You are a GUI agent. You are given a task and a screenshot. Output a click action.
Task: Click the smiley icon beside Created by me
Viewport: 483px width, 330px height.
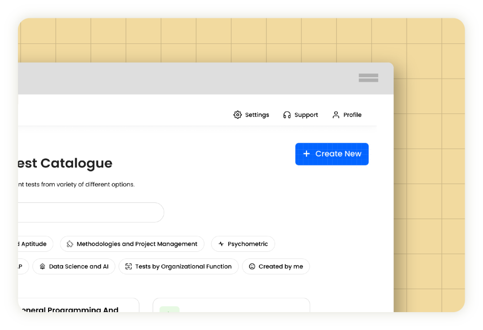pos(252,266)
